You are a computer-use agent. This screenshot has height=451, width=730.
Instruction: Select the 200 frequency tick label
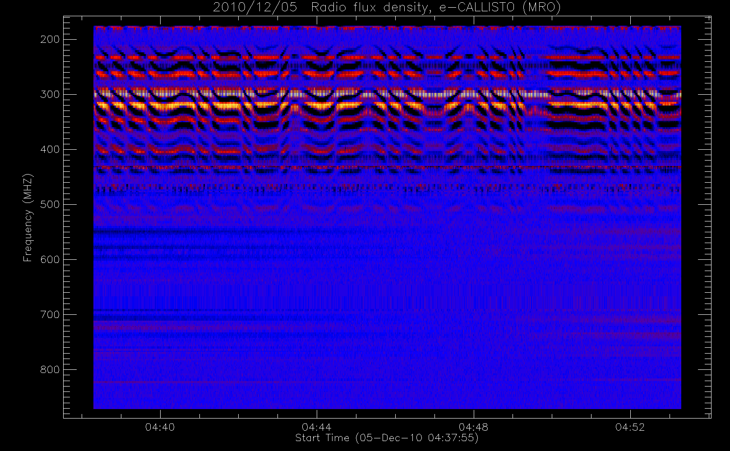tap(50, 39)
